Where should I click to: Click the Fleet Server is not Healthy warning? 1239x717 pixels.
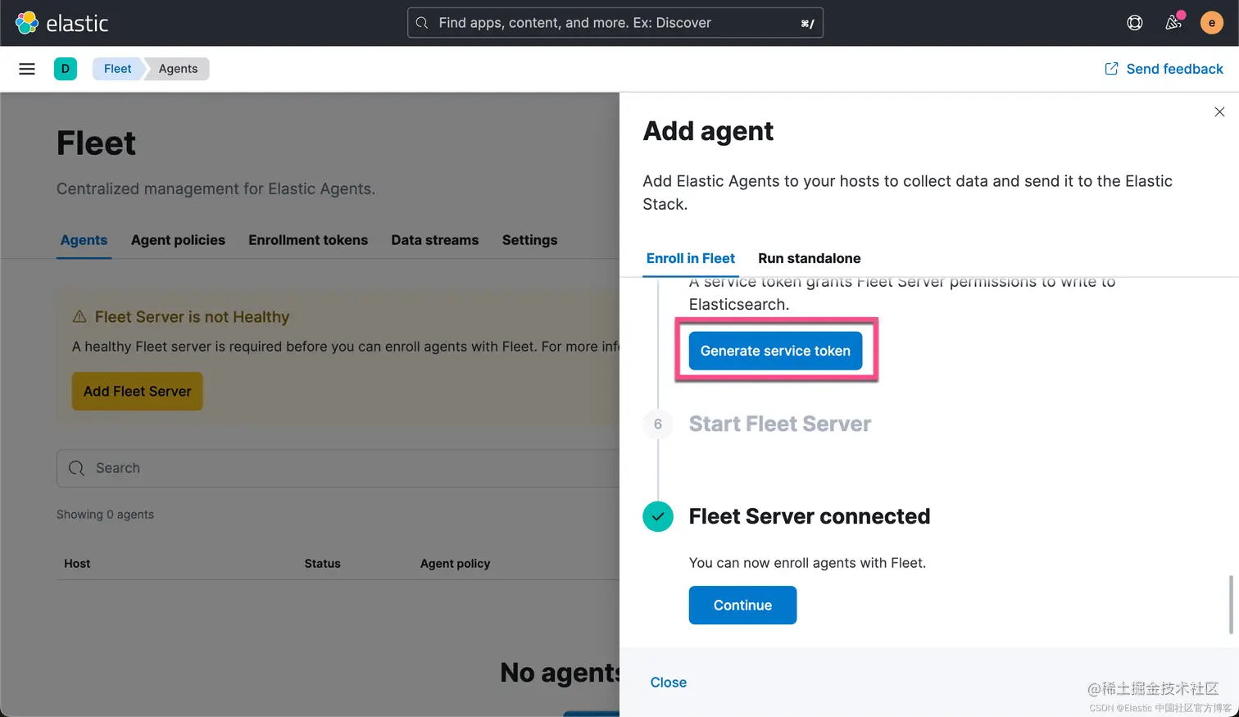[192, 317]
